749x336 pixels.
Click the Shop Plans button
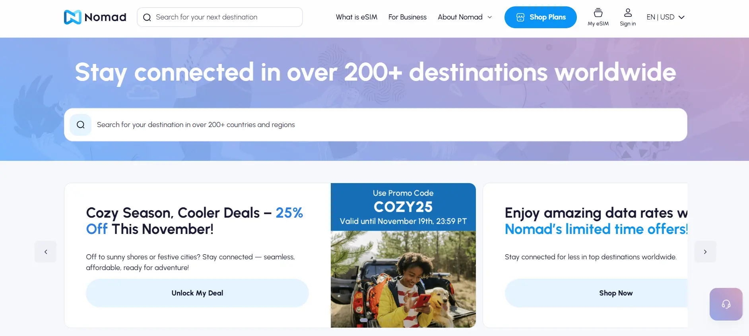[540, 17]
